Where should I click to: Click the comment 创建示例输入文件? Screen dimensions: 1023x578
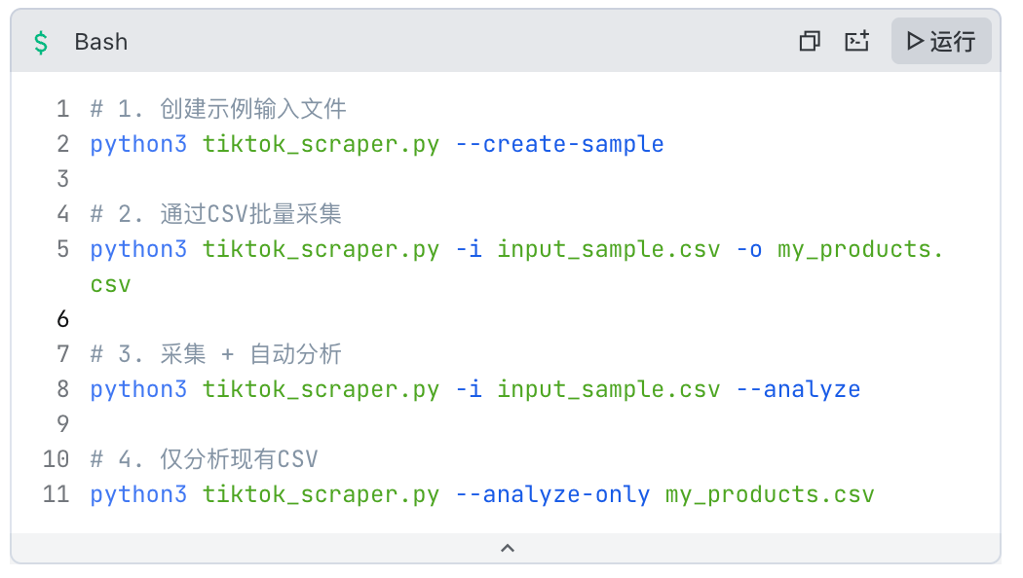pos(253,109)
